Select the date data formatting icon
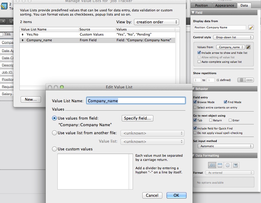The height and width of the screenshot is (203, 261). (x=220, y=165)
